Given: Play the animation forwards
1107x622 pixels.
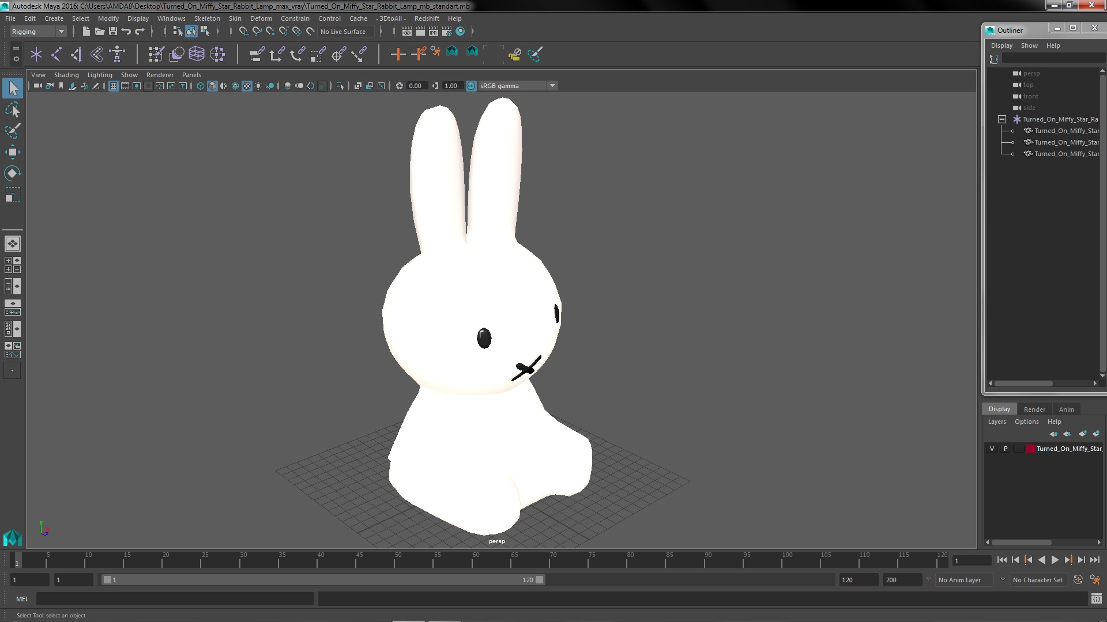Looking at the screenshot, I should tap(1055, 560).
